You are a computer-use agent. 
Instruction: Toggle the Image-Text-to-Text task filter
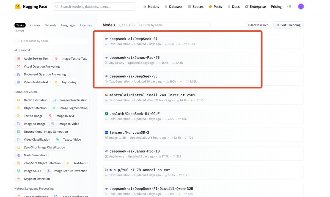pyautogui.click(x=71, y=59)
